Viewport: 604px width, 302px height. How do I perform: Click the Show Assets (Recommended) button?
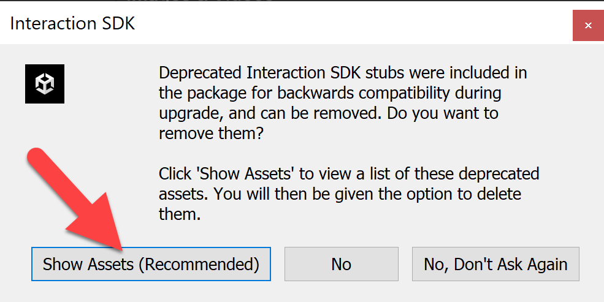tap(151, 264)
